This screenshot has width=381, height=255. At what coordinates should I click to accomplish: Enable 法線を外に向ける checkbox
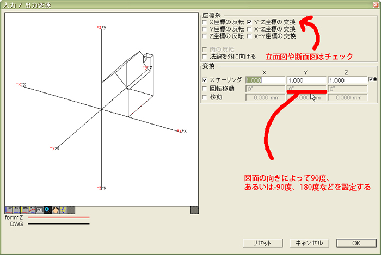[x=205, y=57]
